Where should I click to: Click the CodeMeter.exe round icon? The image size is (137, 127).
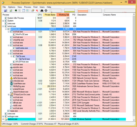[x=11, y=84]
